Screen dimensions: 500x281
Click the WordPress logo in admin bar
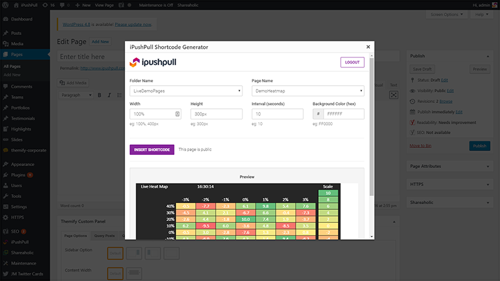pos(6,5)
